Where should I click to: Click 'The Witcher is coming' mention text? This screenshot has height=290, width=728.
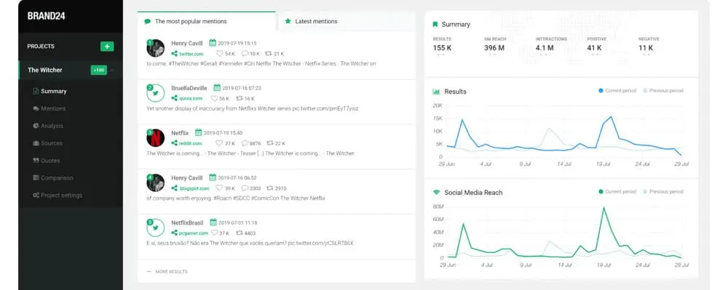pyautogui.click(x=250, y=153)
